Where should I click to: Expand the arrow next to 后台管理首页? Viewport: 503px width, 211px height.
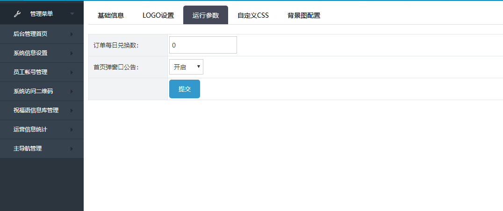[x=72, y=34]
